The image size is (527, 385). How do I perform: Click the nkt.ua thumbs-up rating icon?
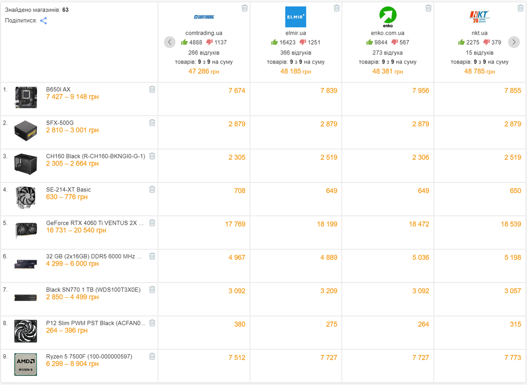click(x=461, y=42)
